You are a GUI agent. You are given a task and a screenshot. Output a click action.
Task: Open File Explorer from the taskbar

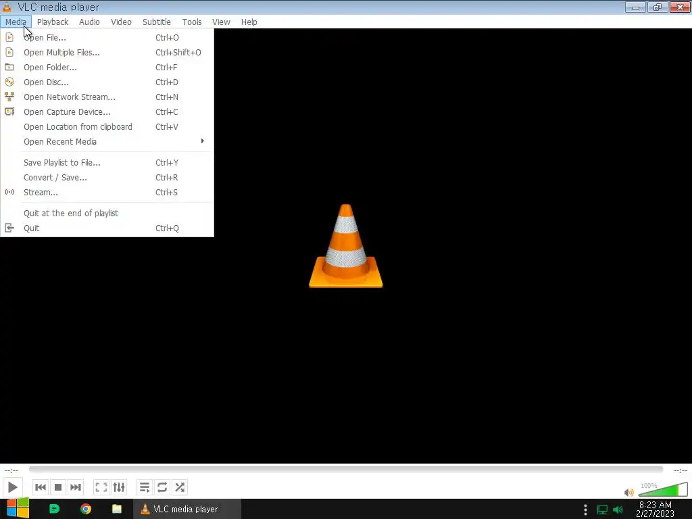click(x=117, y=509)
